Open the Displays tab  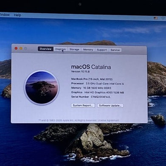(x=60, y=49)
